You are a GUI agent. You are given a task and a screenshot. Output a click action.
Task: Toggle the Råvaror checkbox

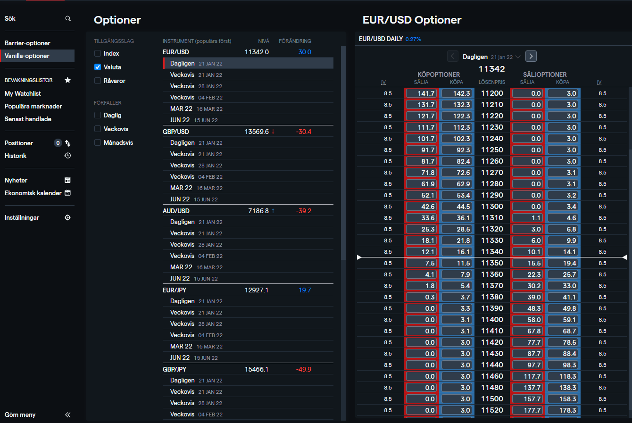tap(98, 81)
